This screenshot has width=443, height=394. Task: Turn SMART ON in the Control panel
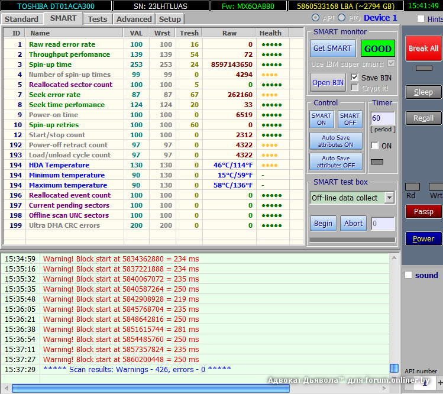coord(321,120)
